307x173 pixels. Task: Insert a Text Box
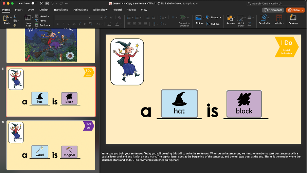pos(213,24)
